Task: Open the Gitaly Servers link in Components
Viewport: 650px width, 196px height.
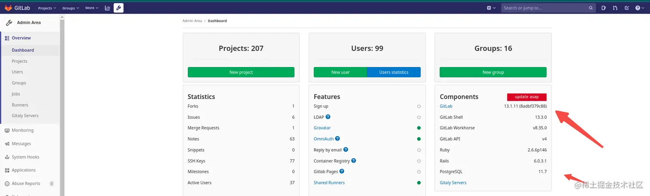Action: click(x=453, y=183)
